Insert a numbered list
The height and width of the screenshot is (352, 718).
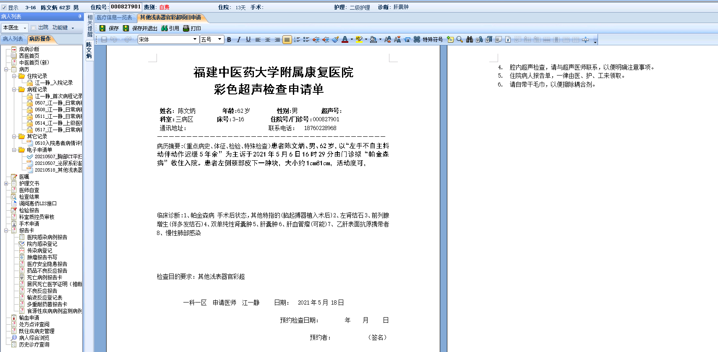click(297, 39)
